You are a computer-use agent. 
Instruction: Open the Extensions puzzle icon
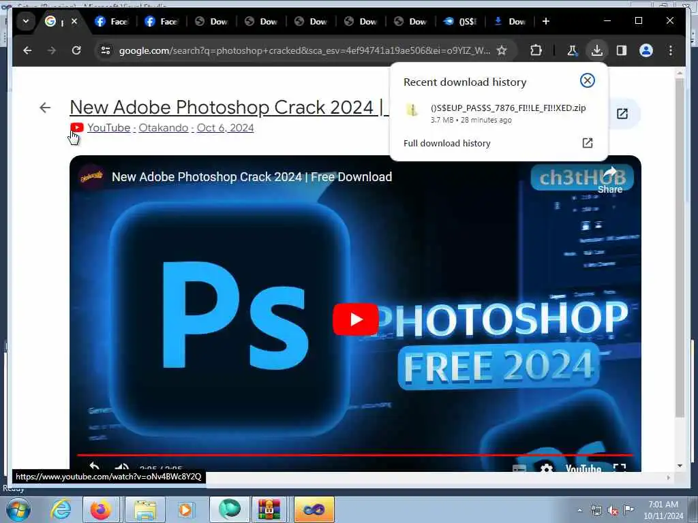pos(536,50)
